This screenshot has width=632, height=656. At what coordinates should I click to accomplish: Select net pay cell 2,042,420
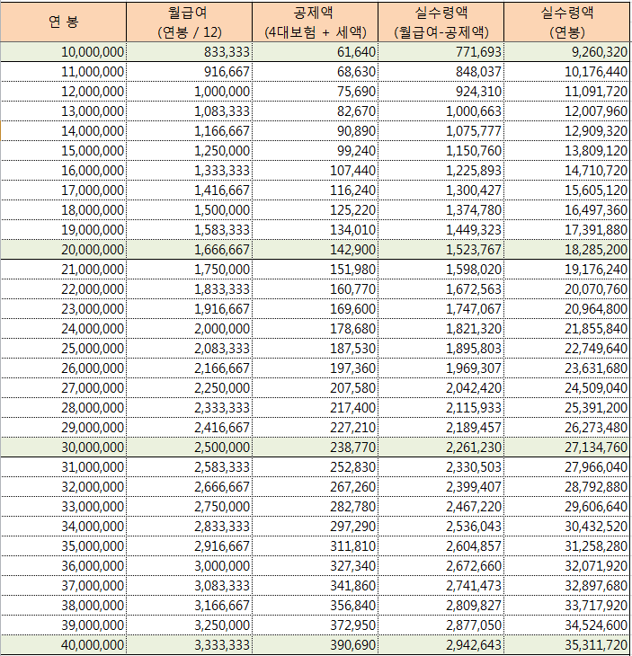point(441,388)
